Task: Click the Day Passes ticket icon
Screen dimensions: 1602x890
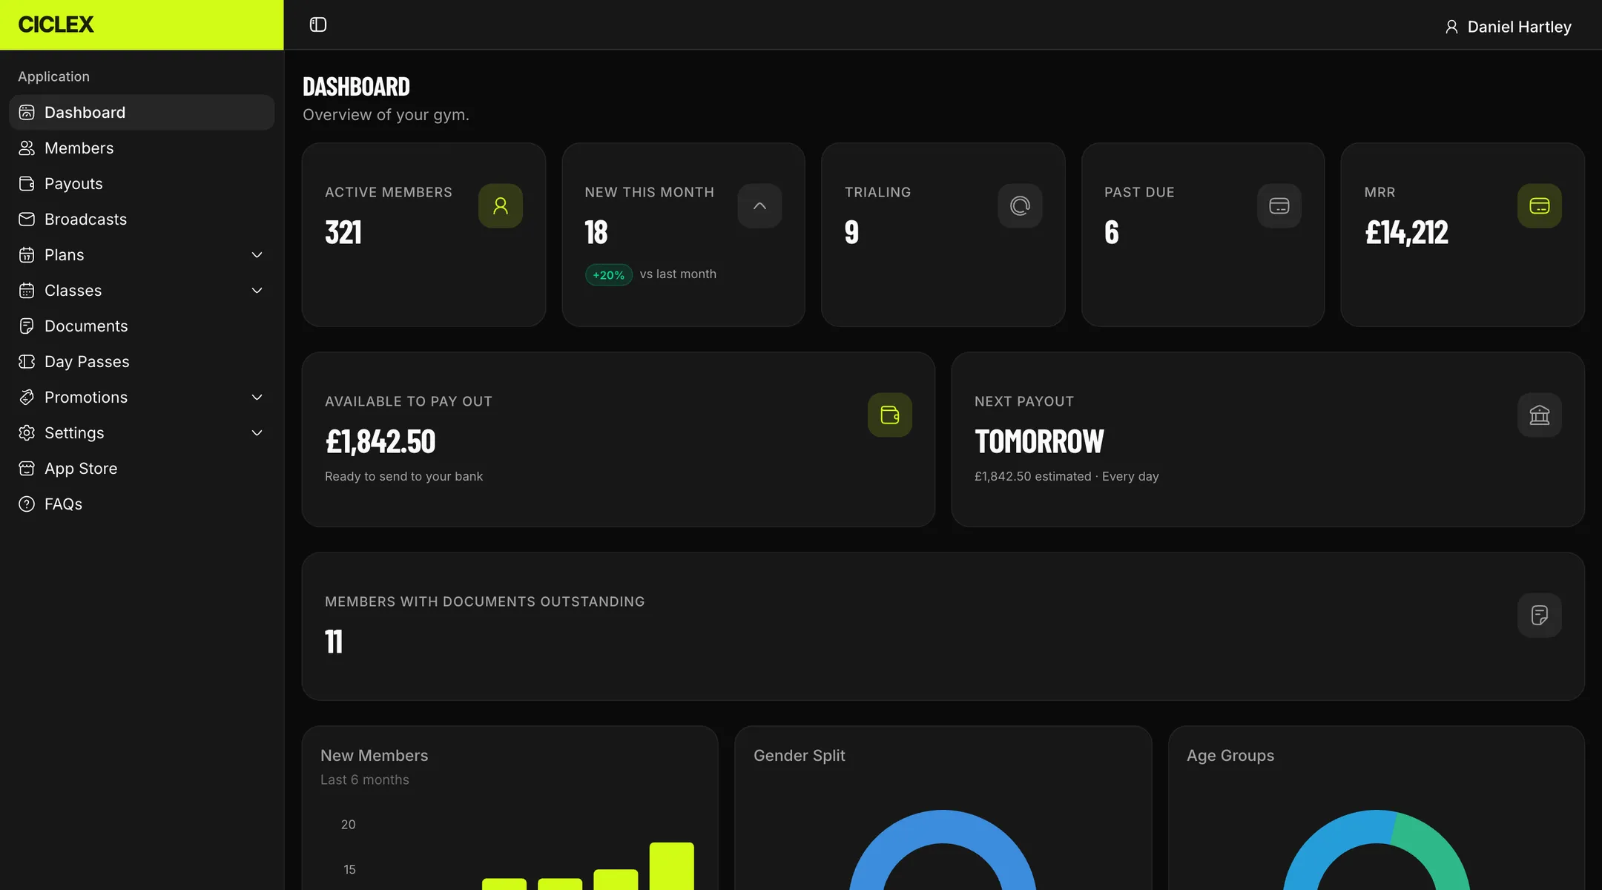Action: click(x=27, y=361)
